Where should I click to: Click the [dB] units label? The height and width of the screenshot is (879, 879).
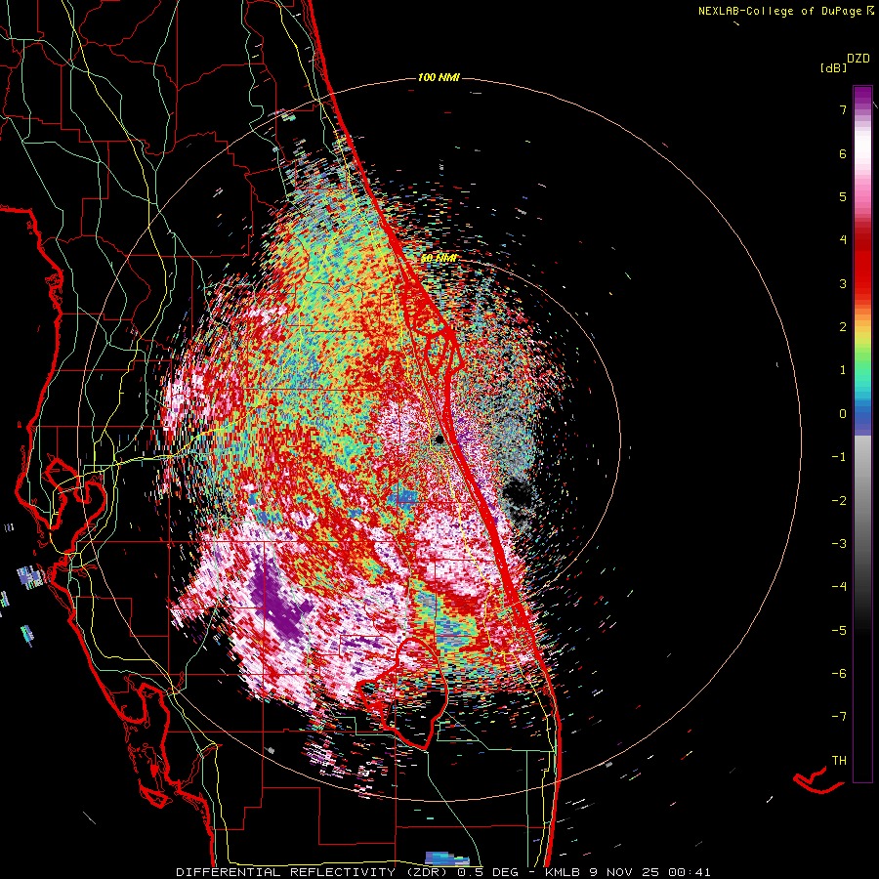(834, 67)
